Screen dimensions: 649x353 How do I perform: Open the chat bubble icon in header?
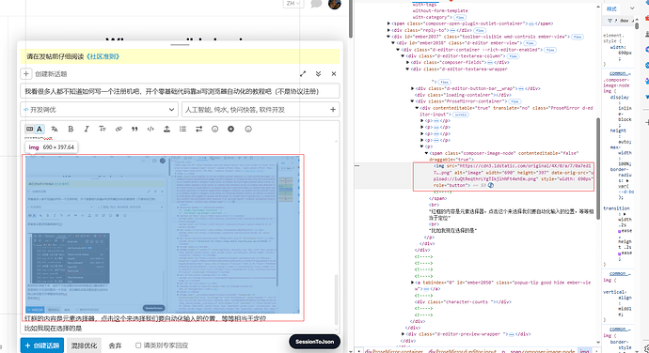point(316,4)
